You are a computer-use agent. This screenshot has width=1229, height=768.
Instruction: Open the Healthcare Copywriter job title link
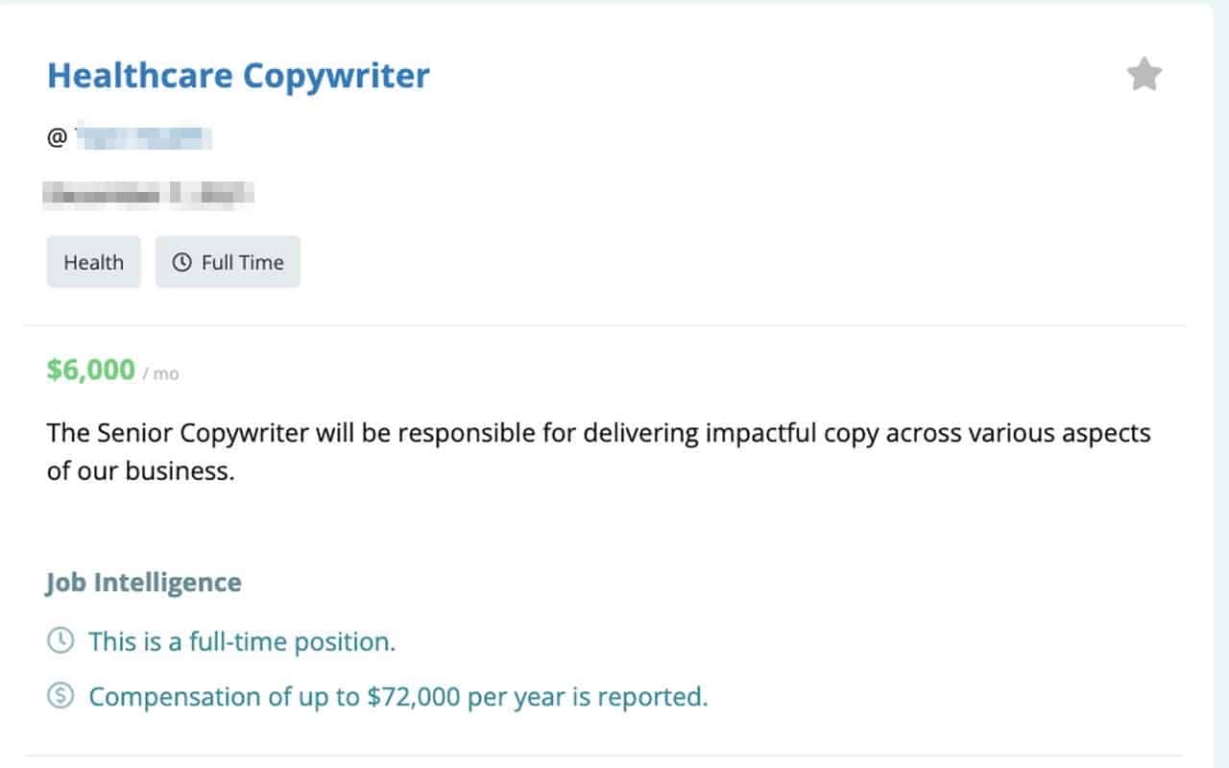[x=237, y=74]
